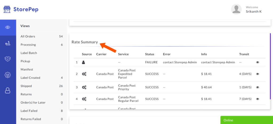
Task: Click the Views sidebar heading
Action: tap(25, 26)
